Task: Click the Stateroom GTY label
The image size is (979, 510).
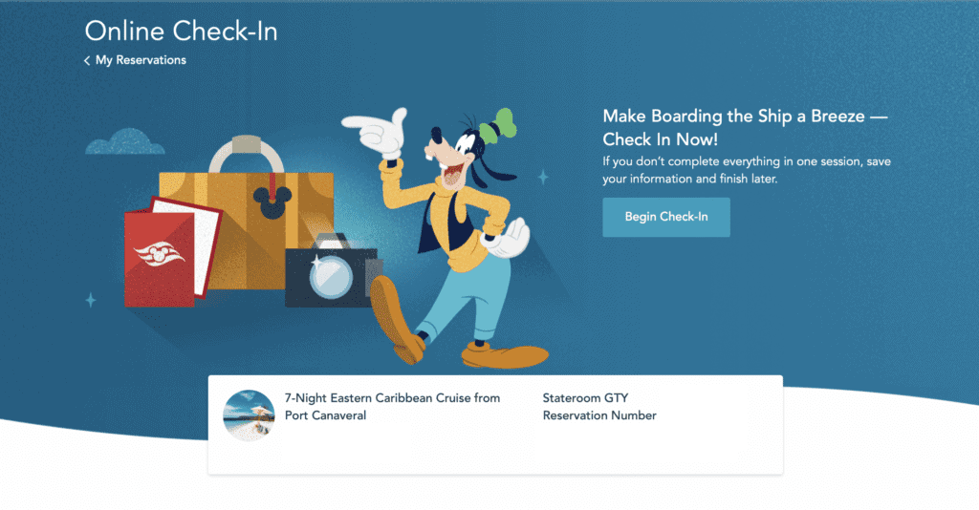Action: [x=585, y=397]
